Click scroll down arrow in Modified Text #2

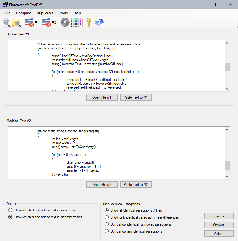[227, 176]
